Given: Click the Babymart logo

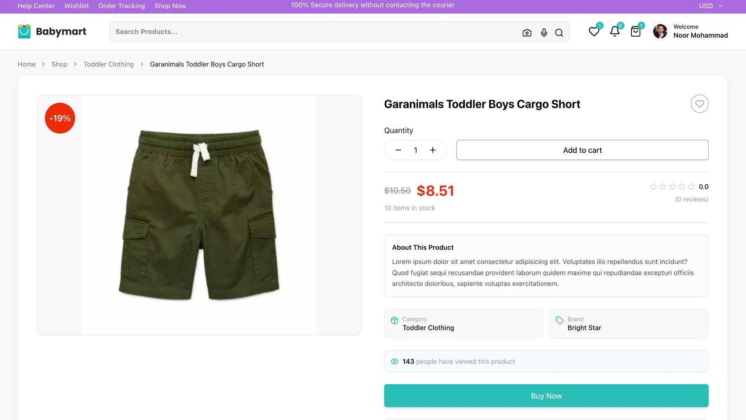Looking at the screenshot, I should [52, 31].
